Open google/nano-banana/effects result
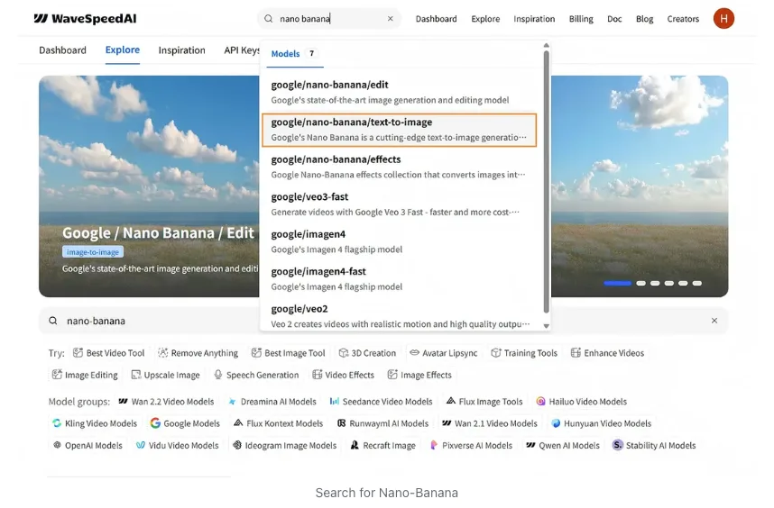Screen dimensions: 774x508 pyautogui.click(x=399, y=167)
